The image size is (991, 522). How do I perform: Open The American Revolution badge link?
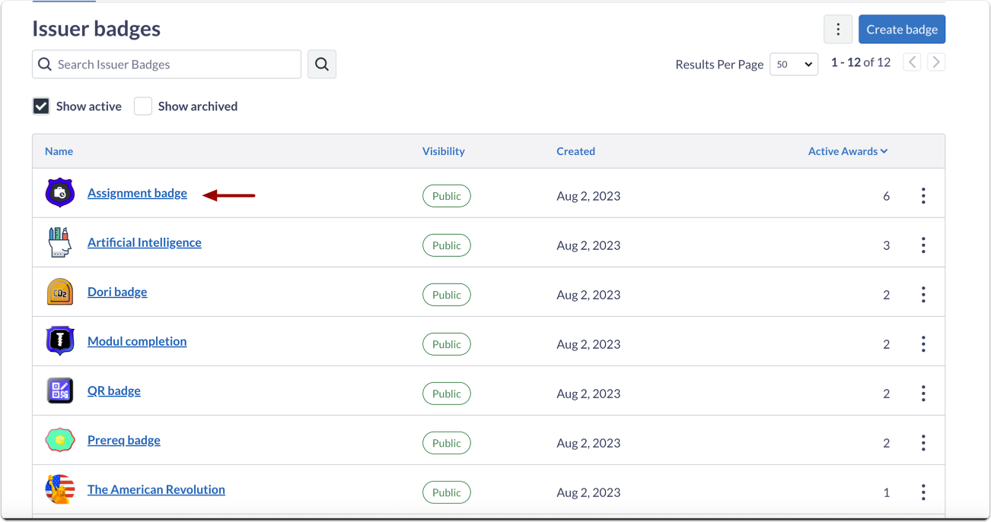pos(156,489)
